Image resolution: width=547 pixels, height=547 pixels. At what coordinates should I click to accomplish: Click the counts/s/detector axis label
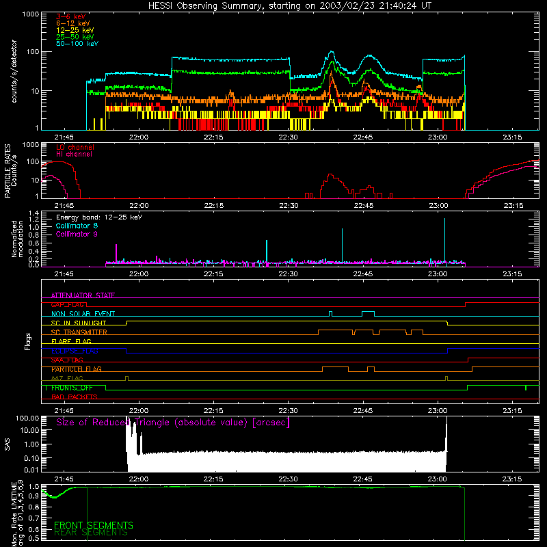click(x=14, y=71)
